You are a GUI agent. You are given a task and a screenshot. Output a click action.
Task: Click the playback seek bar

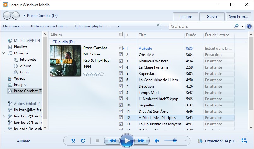127,132
